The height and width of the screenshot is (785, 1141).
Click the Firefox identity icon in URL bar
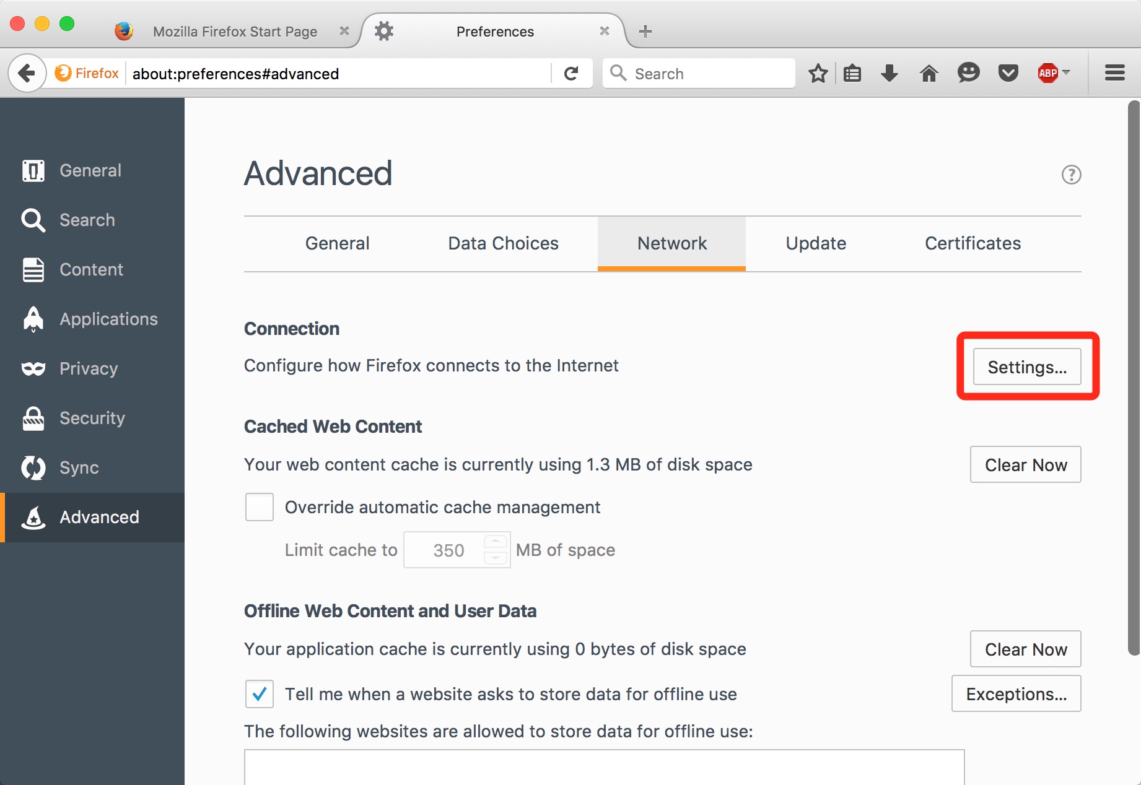click(x=87, y=74)
